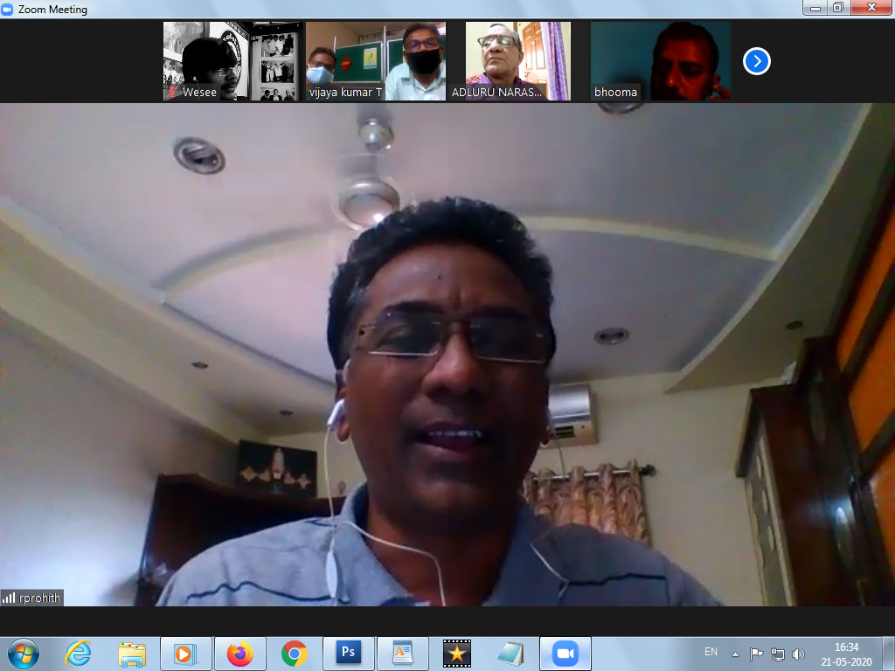Show next participants with the blue arrow
This screenshot has width=895, height=671.
pyautogui.click(x=756, y=61)
